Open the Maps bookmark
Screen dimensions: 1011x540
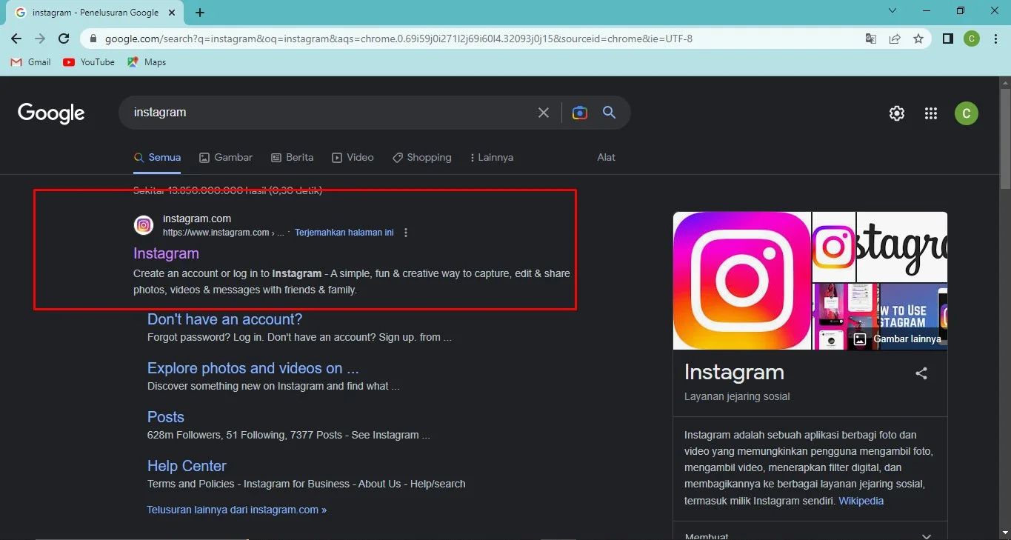tap(147, 62)
